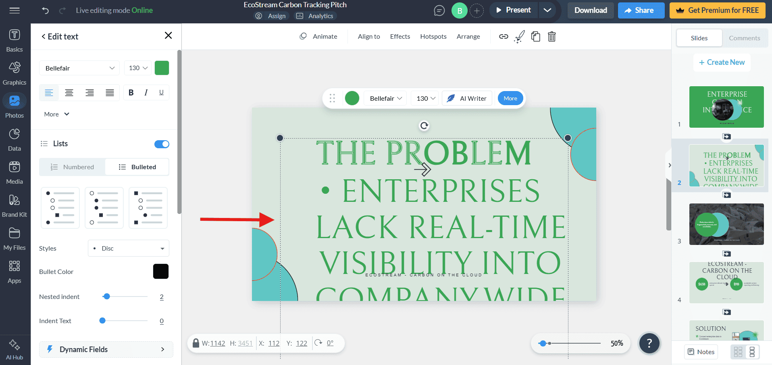This screenshot has height=365, width=772.
Task: Open the black Bullet Color swatch
Action: click(x=161, y=272)
